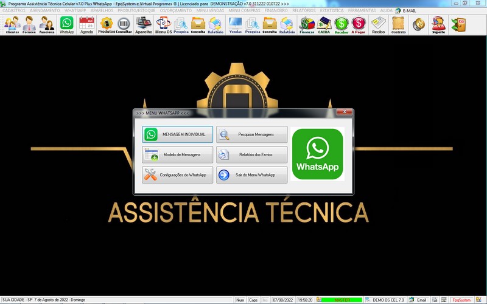Open the CADASTROS menu

point(14,10)
